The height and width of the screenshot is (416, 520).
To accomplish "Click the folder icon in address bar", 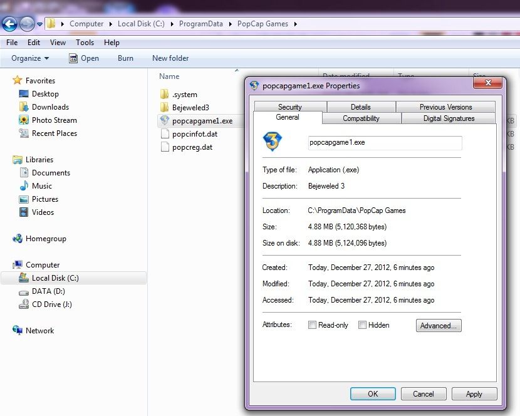I will point(51,24).
